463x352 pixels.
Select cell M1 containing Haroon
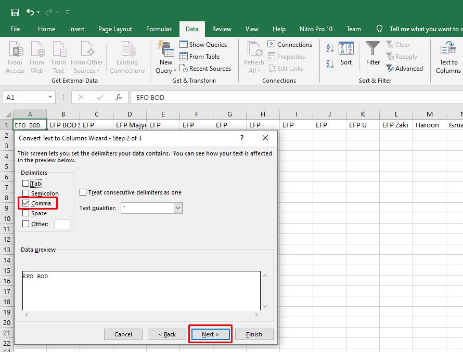point(429,125)
